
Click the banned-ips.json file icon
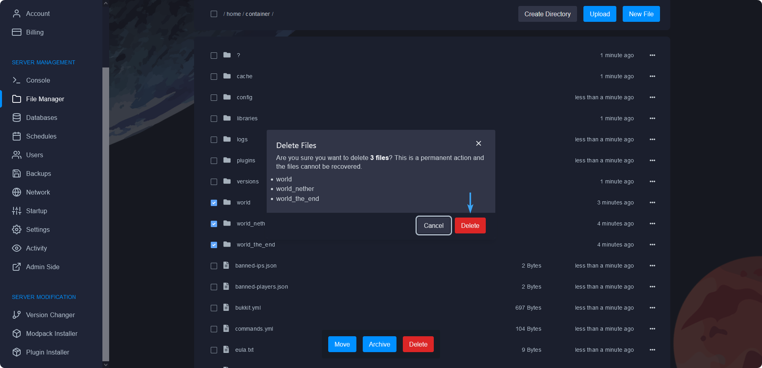(226, 265)
